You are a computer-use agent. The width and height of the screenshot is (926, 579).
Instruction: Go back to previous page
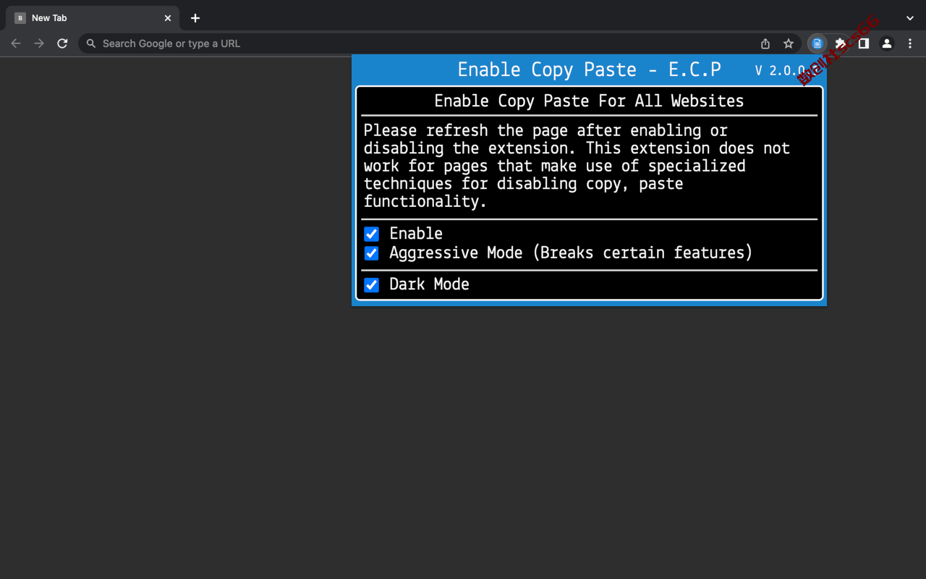pyautogui.click(x=16, y=43)
